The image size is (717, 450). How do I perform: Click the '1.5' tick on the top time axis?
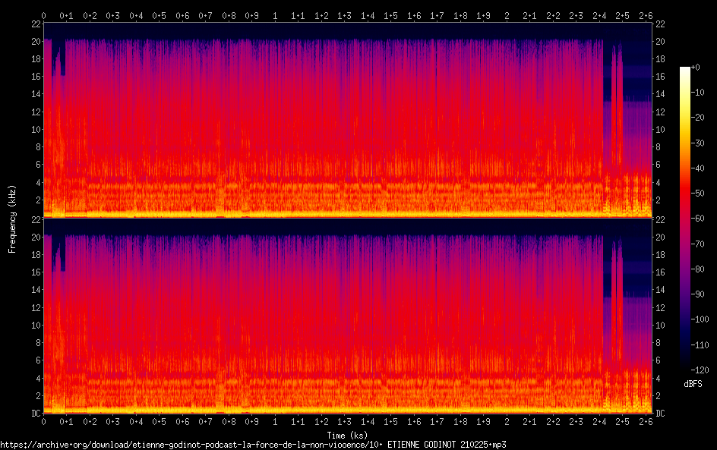click(390, 15)
